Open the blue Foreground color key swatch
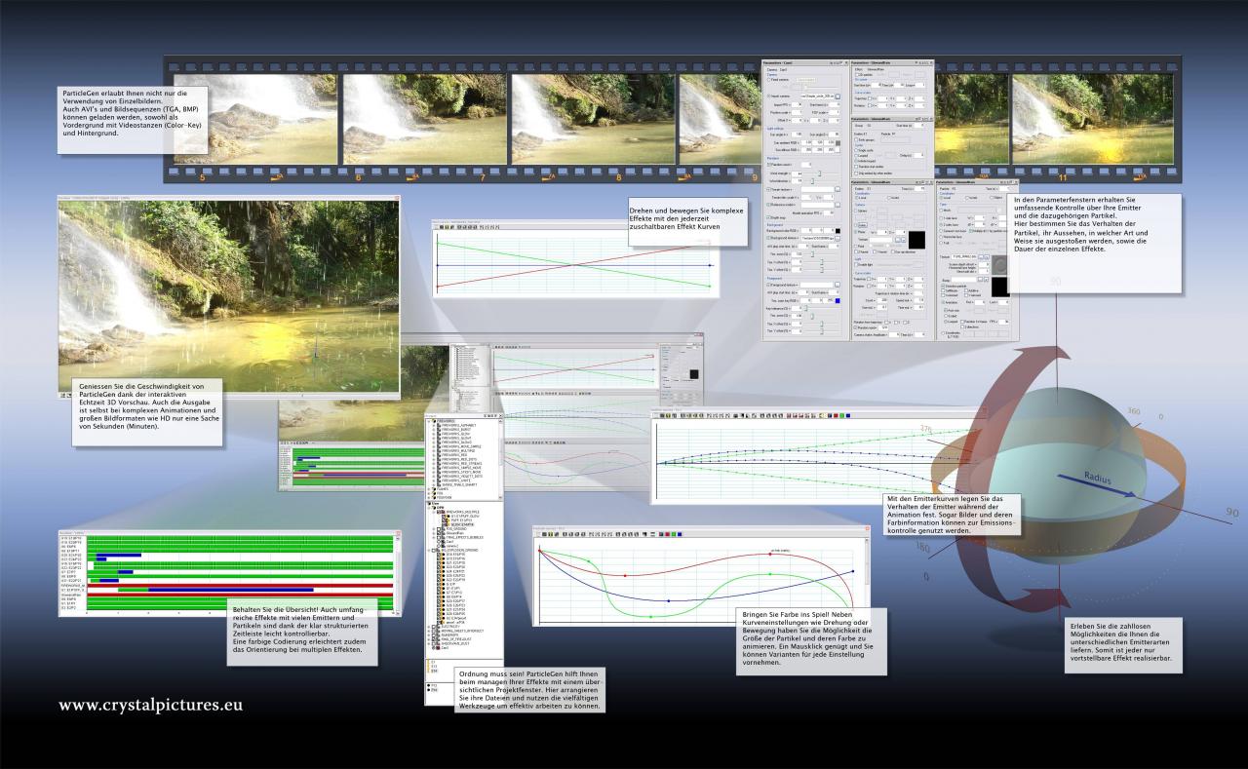 (838, 301)
